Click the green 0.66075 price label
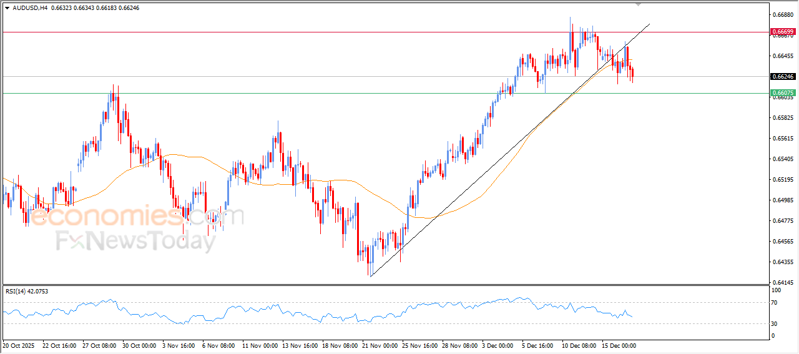799x354 pixels. point(782,92)
